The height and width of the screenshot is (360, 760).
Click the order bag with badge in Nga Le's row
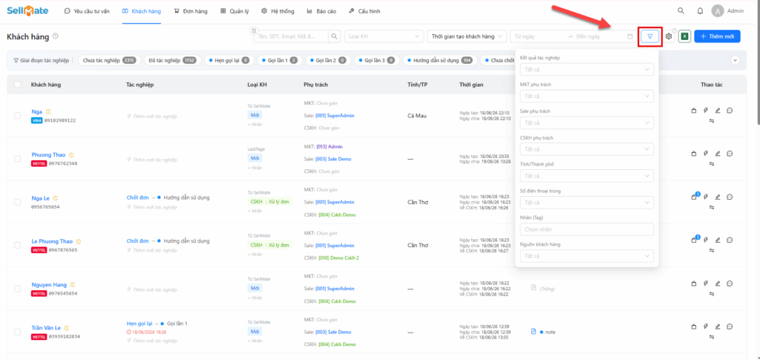click(x=695, y=196)
